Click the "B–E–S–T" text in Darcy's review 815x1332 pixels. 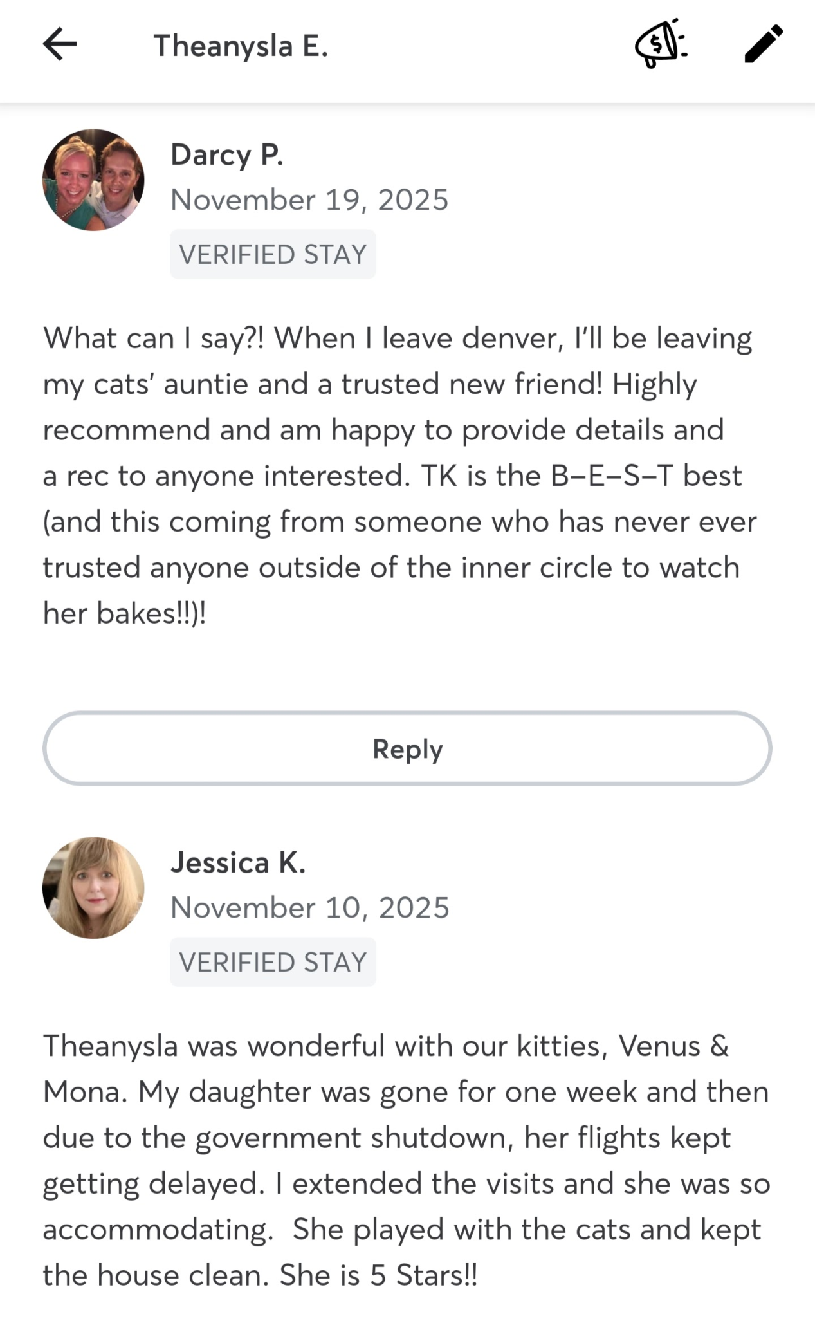(612, 476)
